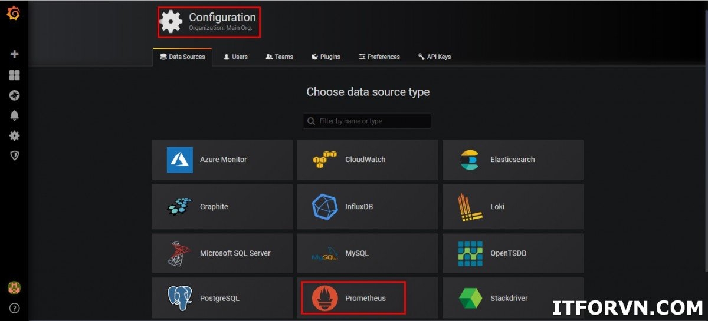The height and width of the screenshot is (321, 708).
Task: Click the Grafana logo in the sidebar
Action: (13, 13)
